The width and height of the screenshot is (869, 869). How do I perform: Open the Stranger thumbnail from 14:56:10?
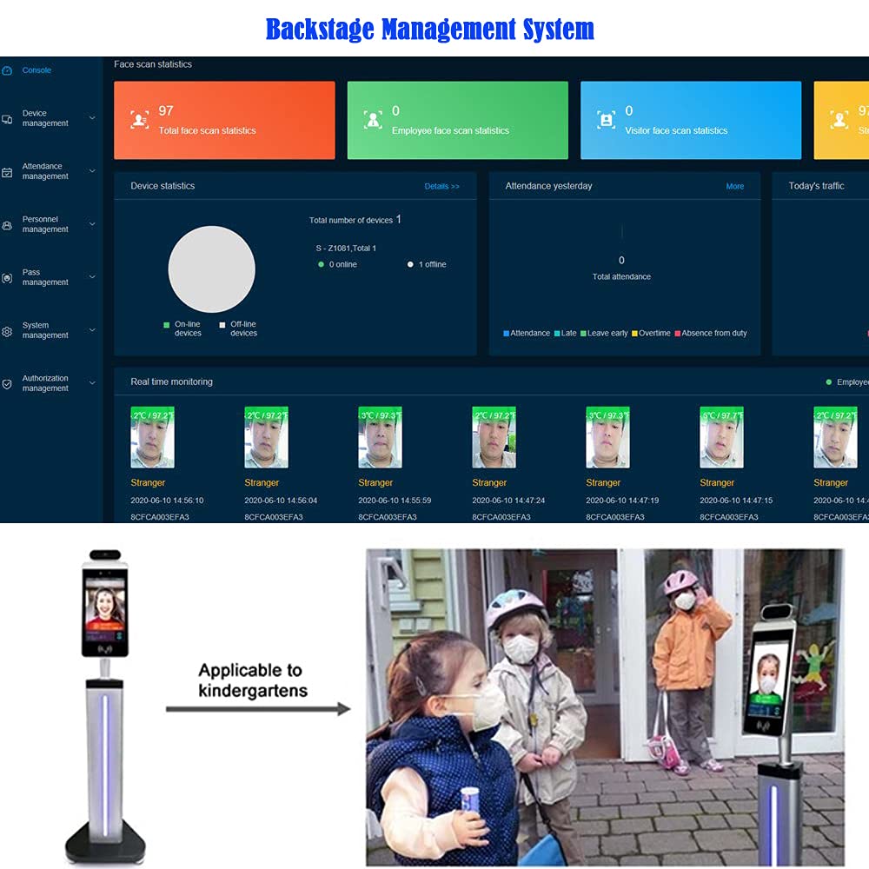click(x=152, y=437)
